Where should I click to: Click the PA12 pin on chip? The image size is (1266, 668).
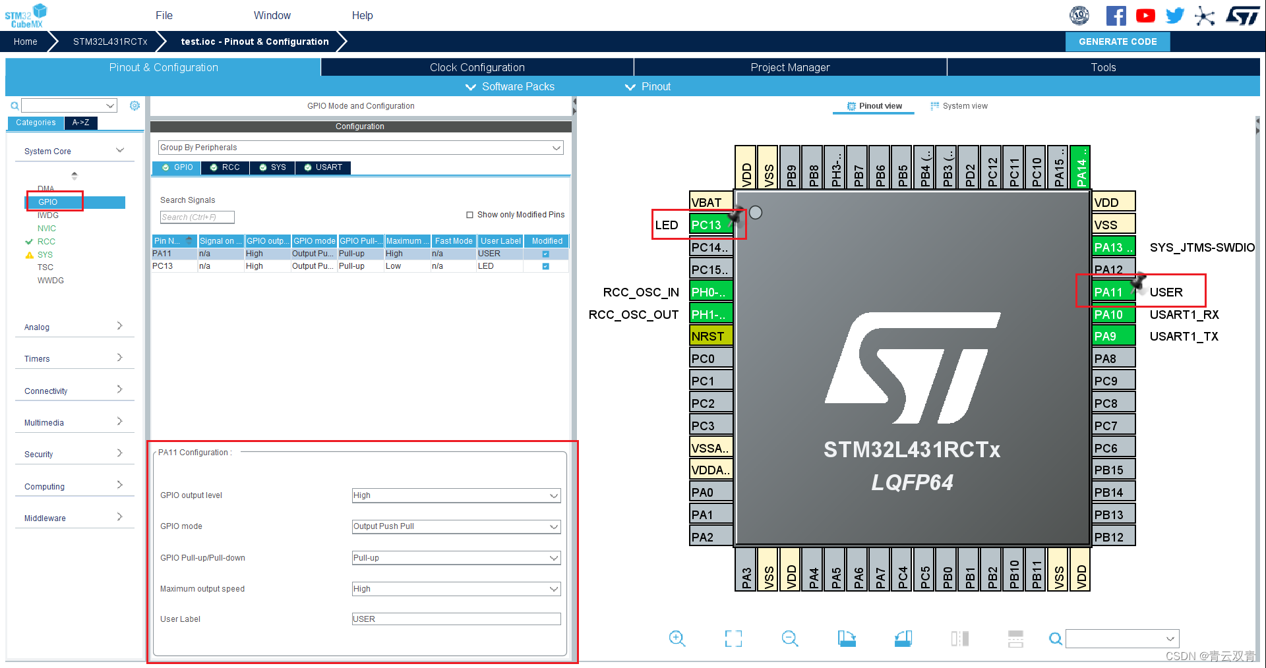tap(1114, 269)
